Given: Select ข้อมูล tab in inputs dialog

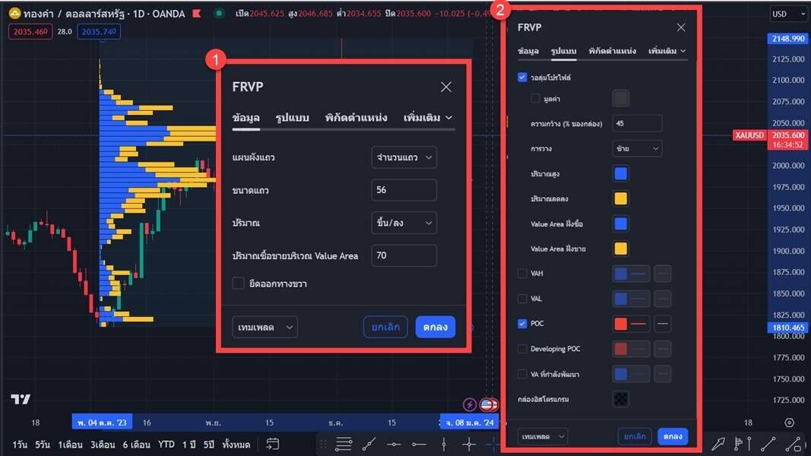Looking at the screenshot, I should (x=246, y=118).
